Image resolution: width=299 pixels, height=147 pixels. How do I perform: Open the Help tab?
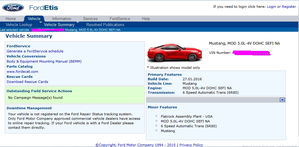146,19
